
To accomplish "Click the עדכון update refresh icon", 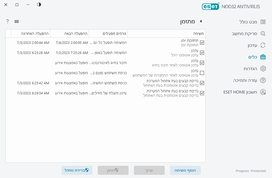I will point(263,45).
